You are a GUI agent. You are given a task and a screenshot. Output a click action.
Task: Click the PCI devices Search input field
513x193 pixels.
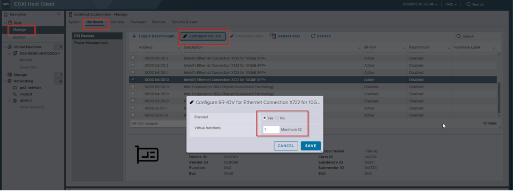tap(478, 36)
